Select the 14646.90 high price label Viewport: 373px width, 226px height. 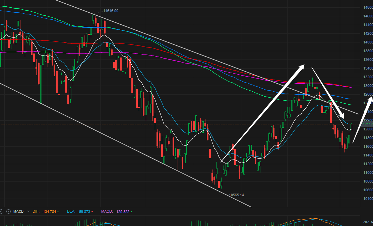coord(111,11)
